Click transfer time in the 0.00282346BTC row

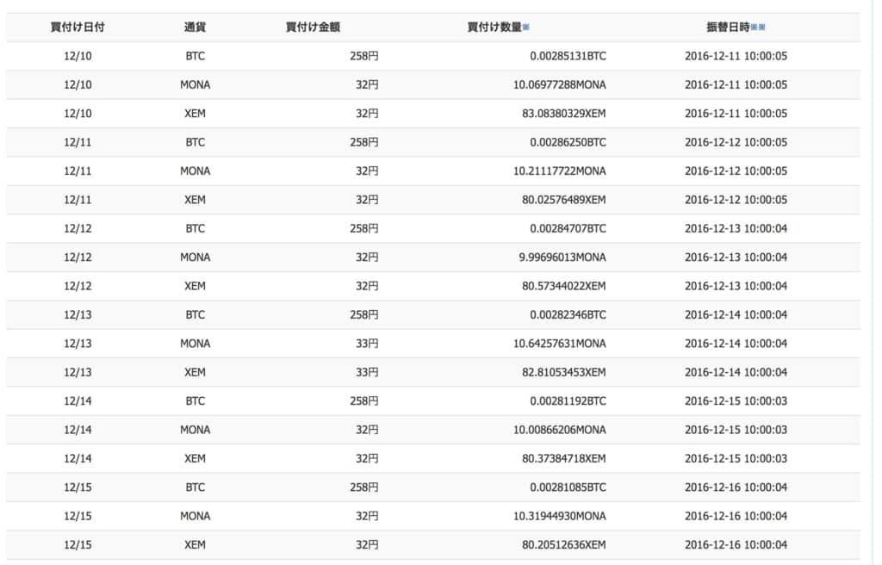736,314
